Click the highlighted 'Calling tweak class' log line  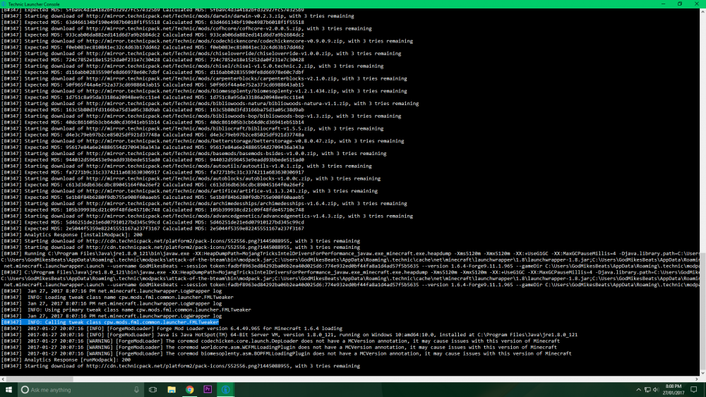110,322
